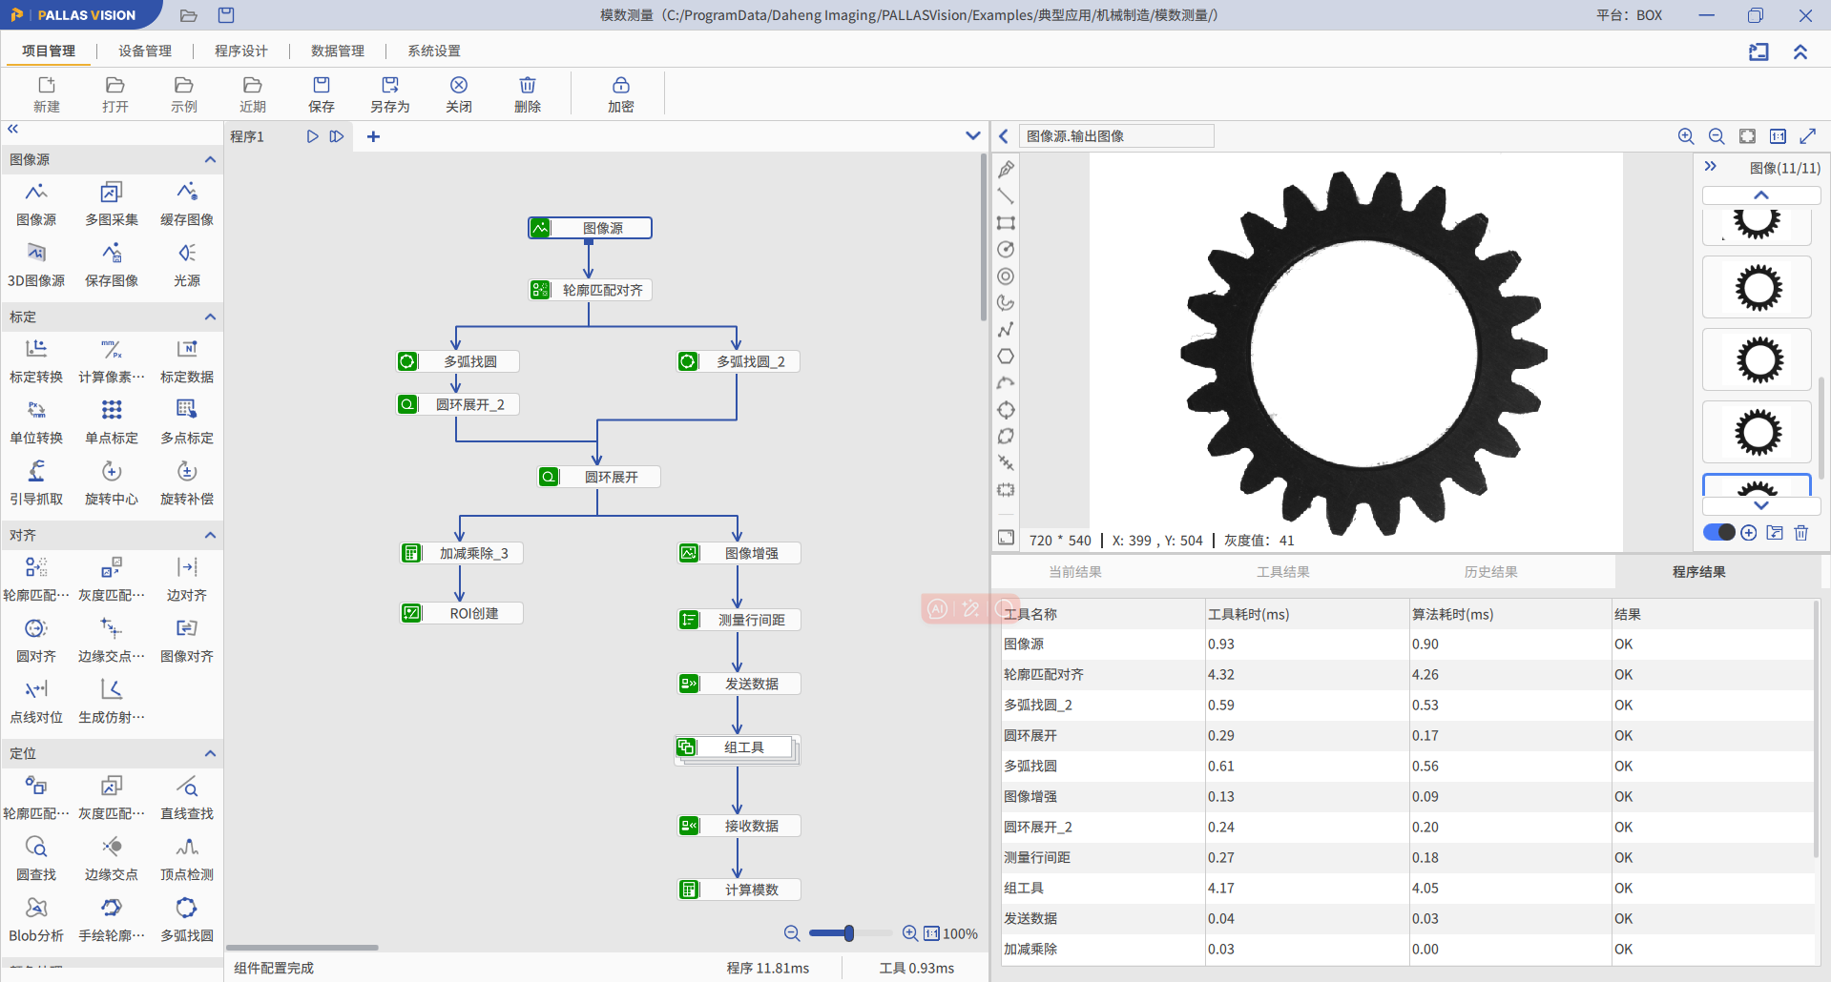Open 历史结果 results tab
The width and height of the screenshot is (1831, 982).
coord(1491,572)
